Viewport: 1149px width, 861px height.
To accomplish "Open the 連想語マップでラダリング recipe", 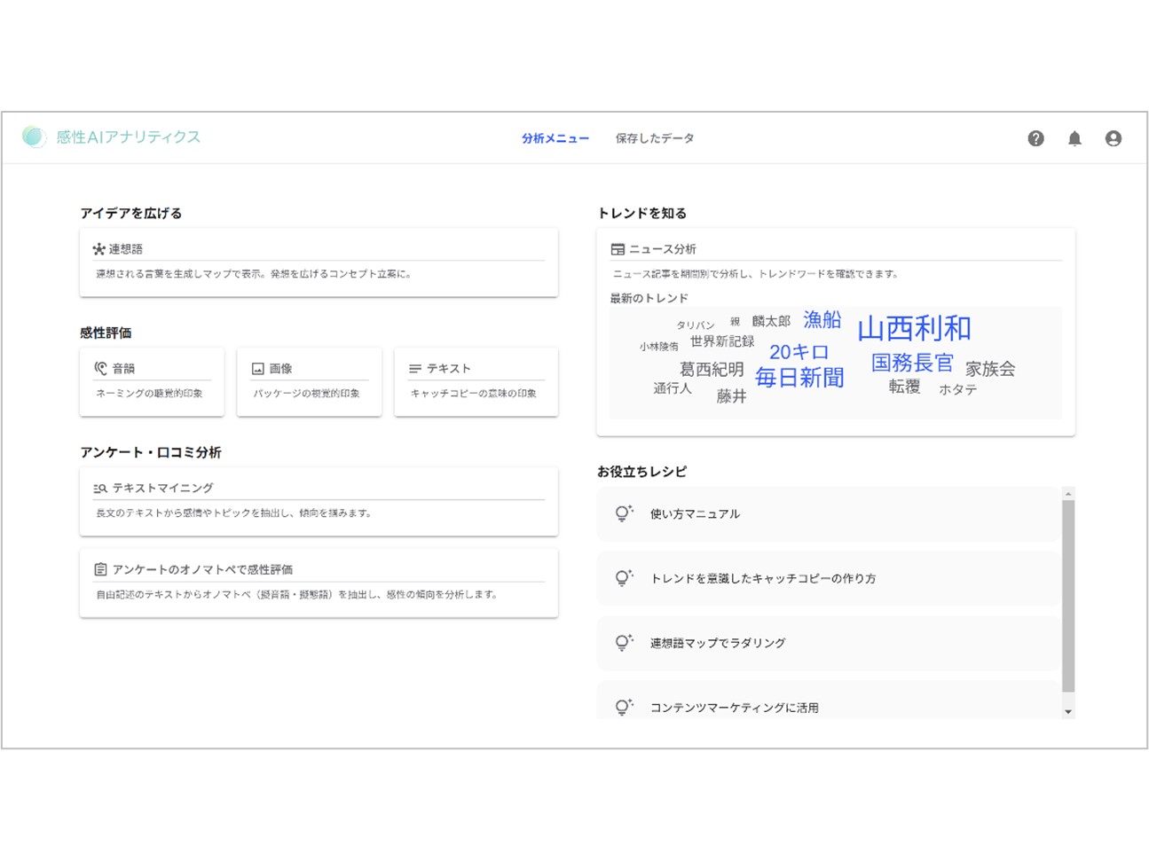I will (x=717, y=643).
